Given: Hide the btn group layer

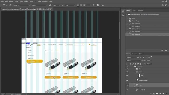Looking at the screenshot, I should click(127, 69).
